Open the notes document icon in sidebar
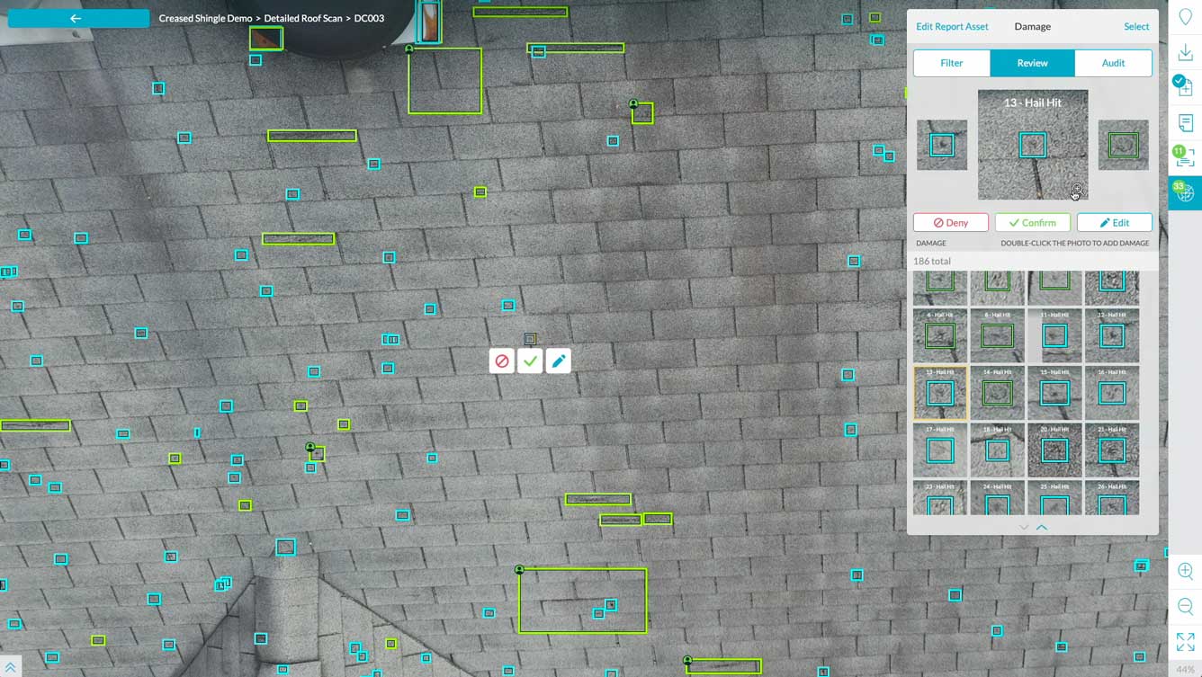This screenshot has height=677, width=1202. [x=1185, y=123]
